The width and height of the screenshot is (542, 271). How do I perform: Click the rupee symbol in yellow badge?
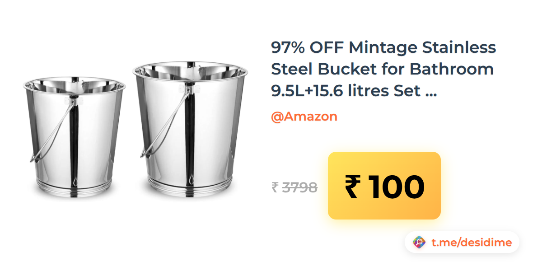(353, 187)
